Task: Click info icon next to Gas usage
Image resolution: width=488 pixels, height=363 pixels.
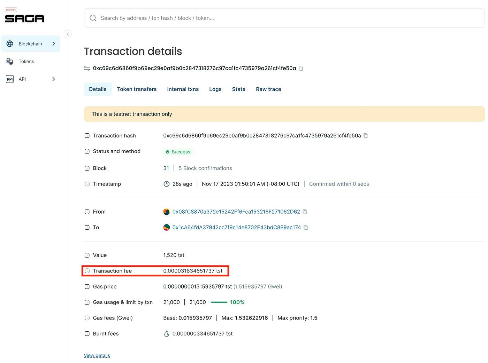Action: coord(87,302)
